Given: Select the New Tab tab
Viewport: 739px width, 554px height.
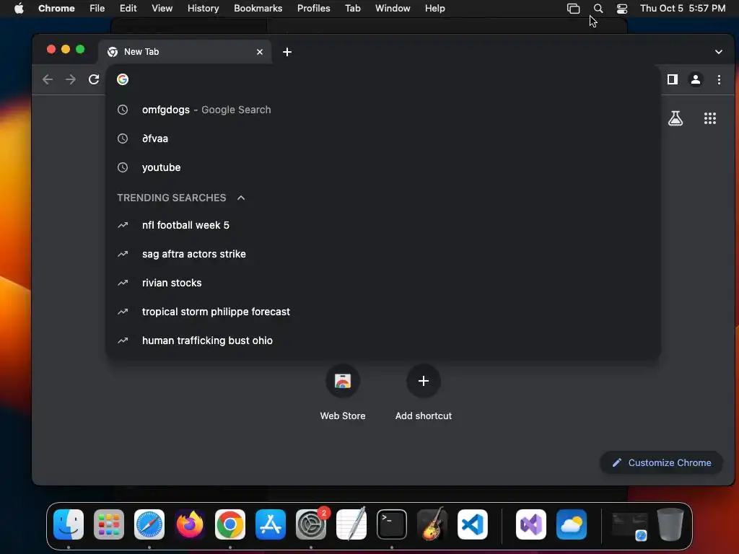Looking at the screenshot, I should coord(185,52).
